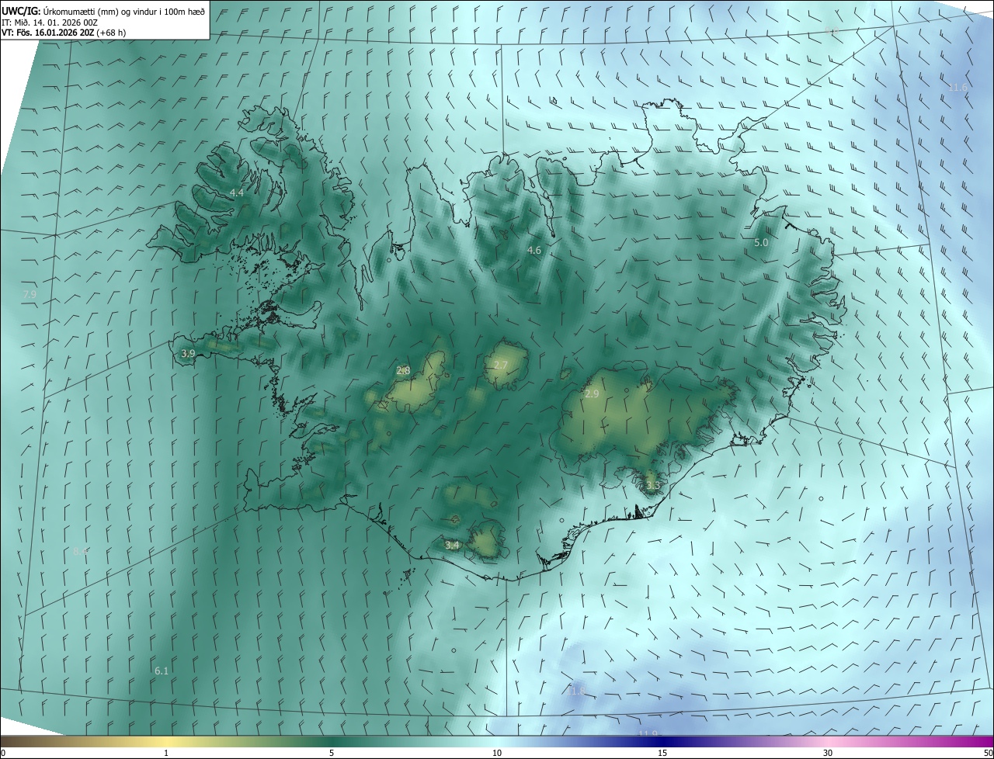Click the 4.6 value in north Iceland
Viewport: 994px width, 759px height.
[534, 250]
